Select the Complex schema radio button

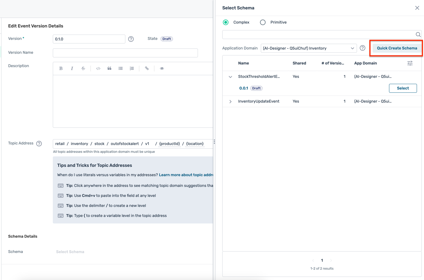pos(226,22)
